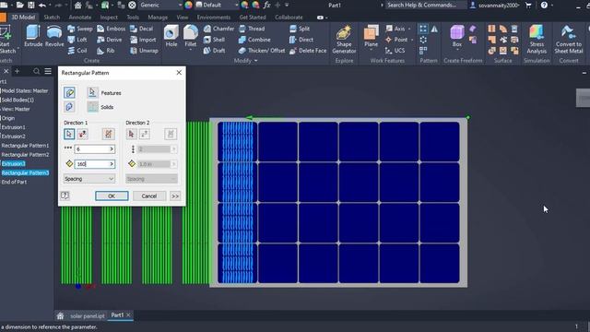Select the Combine tool
The image size is (590, 332).
coord(254,40)
